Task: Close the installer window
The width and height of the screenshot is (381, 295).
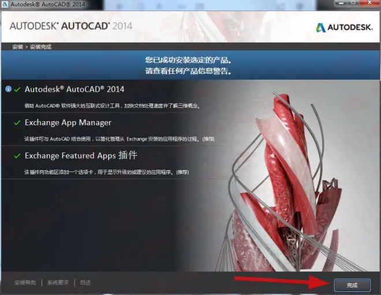Action: pyautogui.click(x=370, y=3)
